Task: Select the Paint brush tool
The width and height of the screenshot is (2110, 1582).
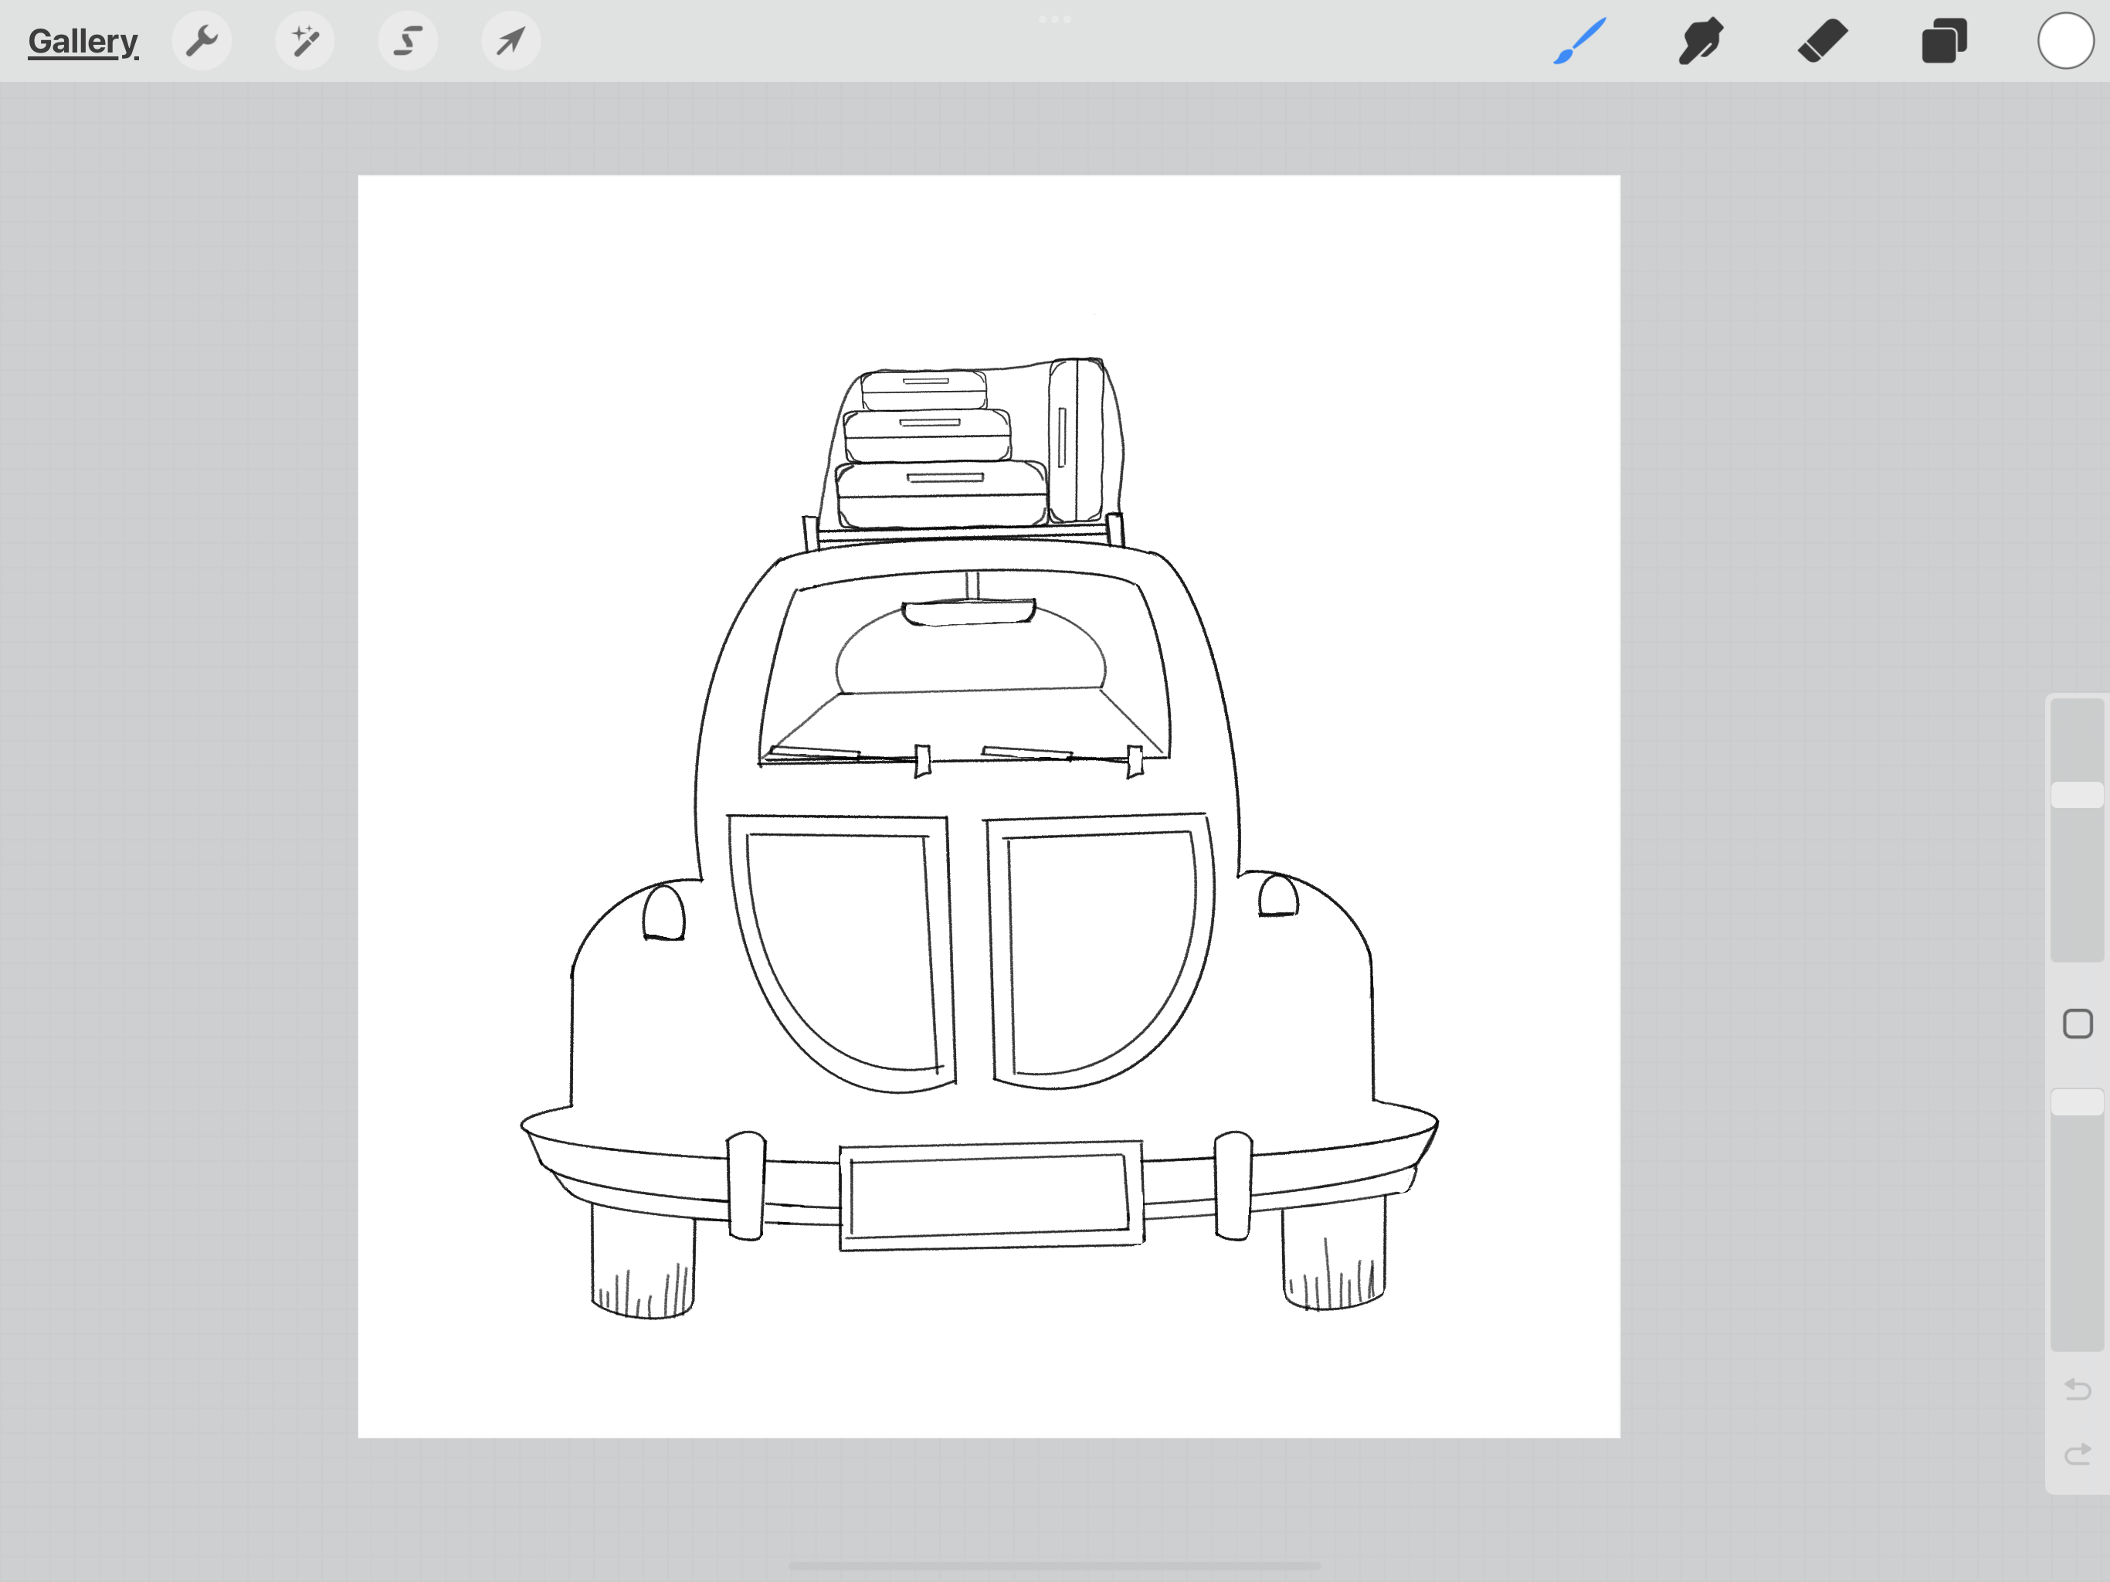Action: click(x=1579, y=41)
